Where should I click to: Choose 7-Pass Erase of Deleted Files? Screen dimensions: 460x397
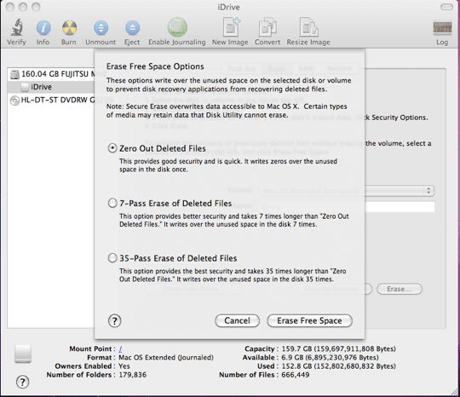point(112,203)
